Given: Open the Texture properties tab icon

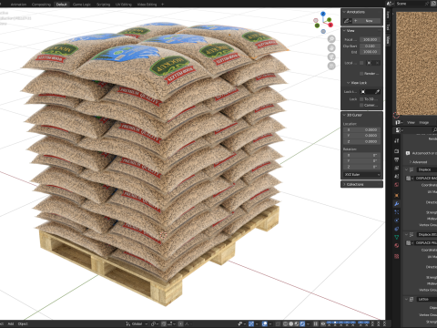Looking at the screenshot, I should click(x=396, y=256).
